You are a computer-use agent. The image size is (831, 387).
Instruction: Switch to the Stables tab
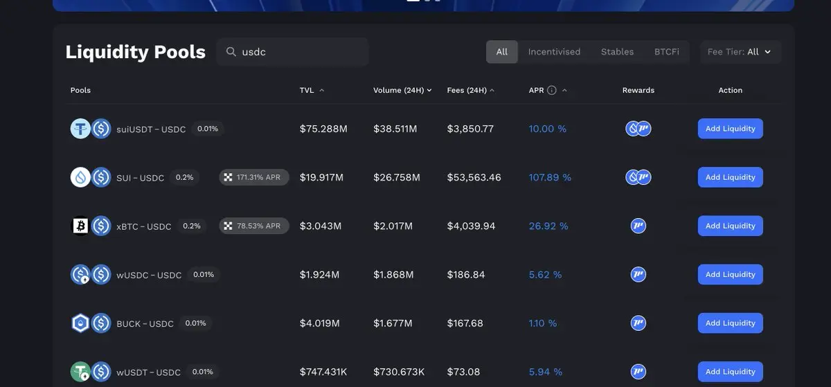(617, 52)
